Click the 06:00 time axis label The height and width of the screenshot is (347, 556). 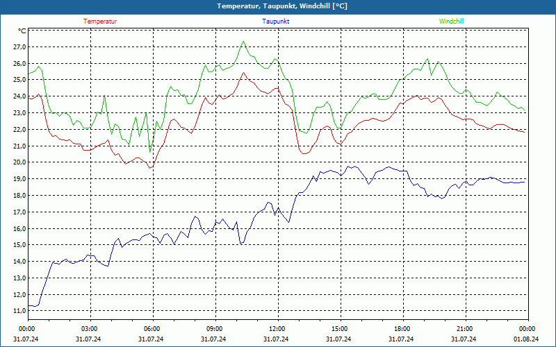coord(152,329)
